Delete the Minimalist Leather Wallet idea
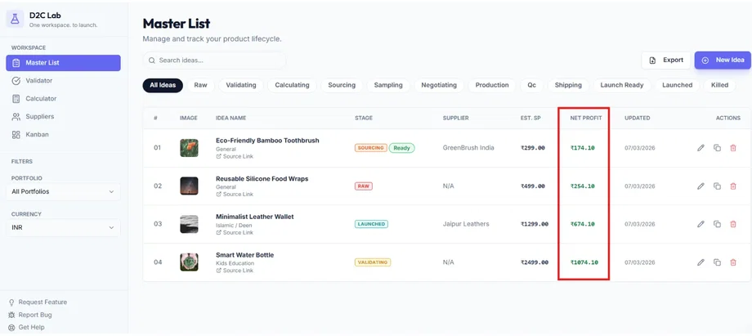 (x=733, y=224)
